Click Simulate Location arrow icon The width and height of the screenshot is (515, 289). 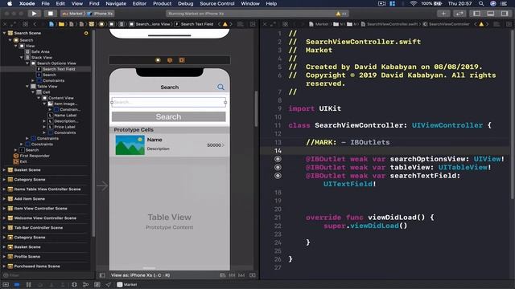pyautogui.click(x=109, y=284)
